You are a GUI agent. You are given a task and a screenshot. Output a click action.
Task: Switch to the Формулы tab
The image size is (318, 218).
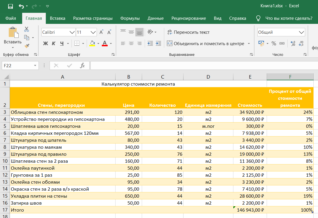click(130, 18)
